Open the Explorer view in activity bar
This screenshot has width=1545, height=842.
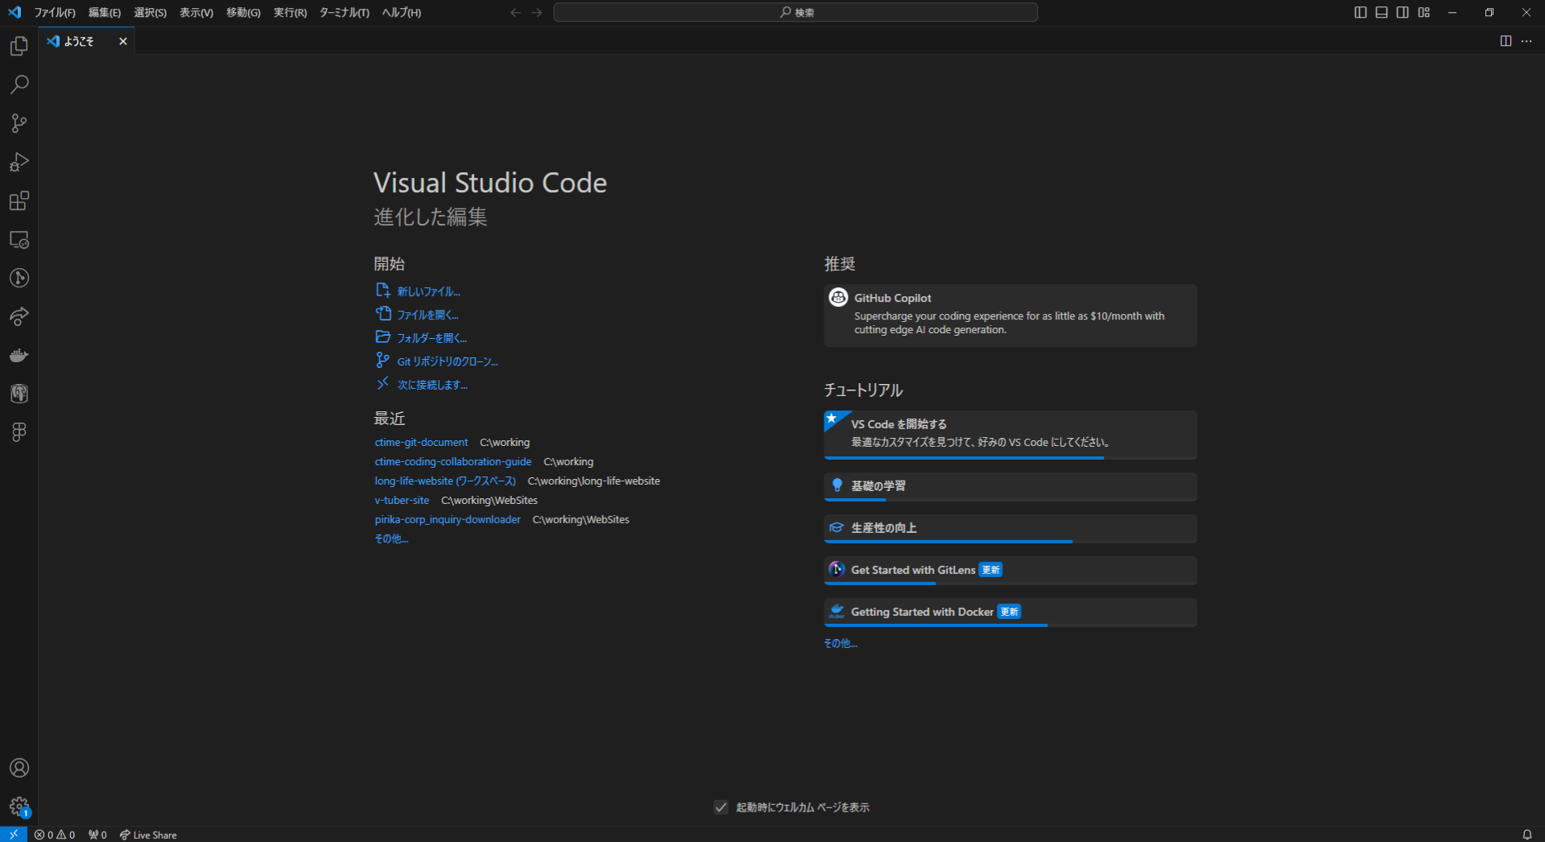(x=19, y=47)
